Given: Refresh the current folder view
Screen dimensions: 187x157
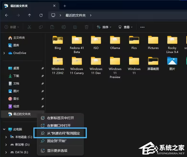Looking at the screenshot, I should point(41,15).
